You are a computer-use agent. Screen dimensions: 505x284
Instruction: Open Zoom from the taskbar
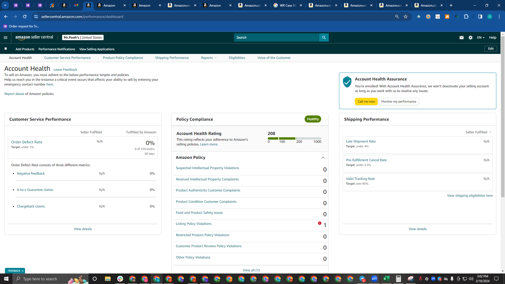(x=374, y=279)
